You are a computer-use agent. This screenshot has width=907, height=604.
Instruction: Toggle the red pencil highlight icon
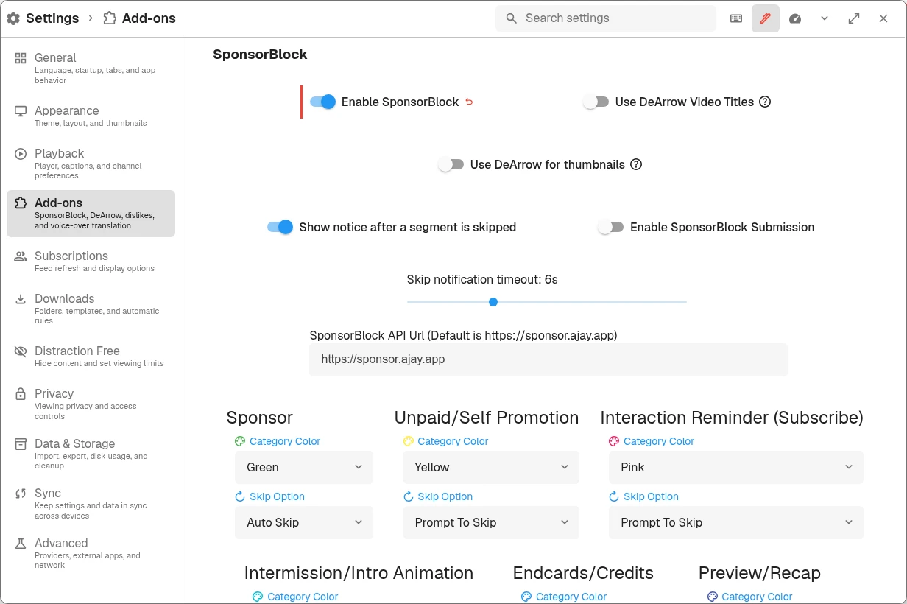[766, 18]
